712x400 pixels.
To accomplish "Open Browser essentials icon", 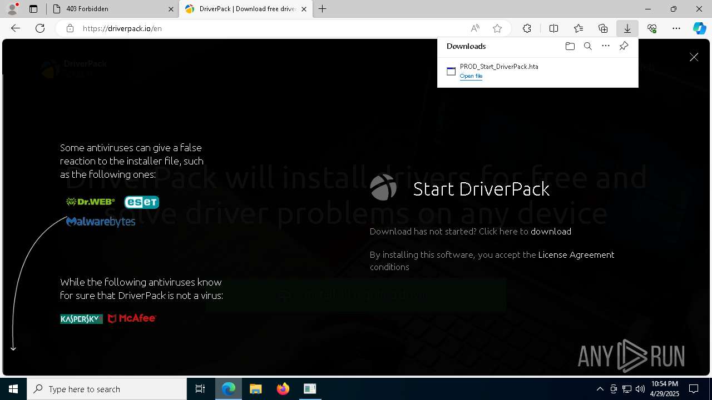I will click(652, 28).
